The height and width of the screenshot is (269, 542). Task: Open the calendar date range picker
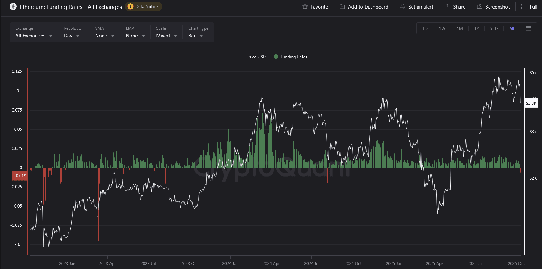(x=528, y=28)
